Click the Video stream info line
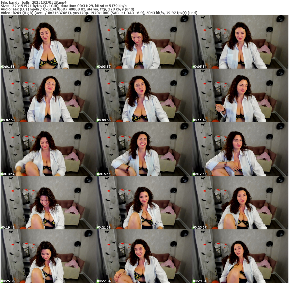Viewport: 289px width, 283px height. 99,13
